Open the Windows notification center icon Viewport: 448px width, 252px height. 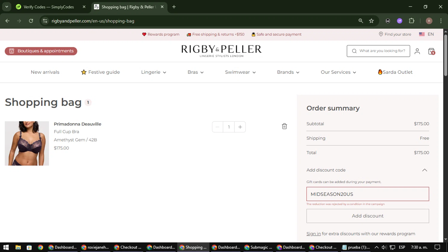tap(437, 247)
